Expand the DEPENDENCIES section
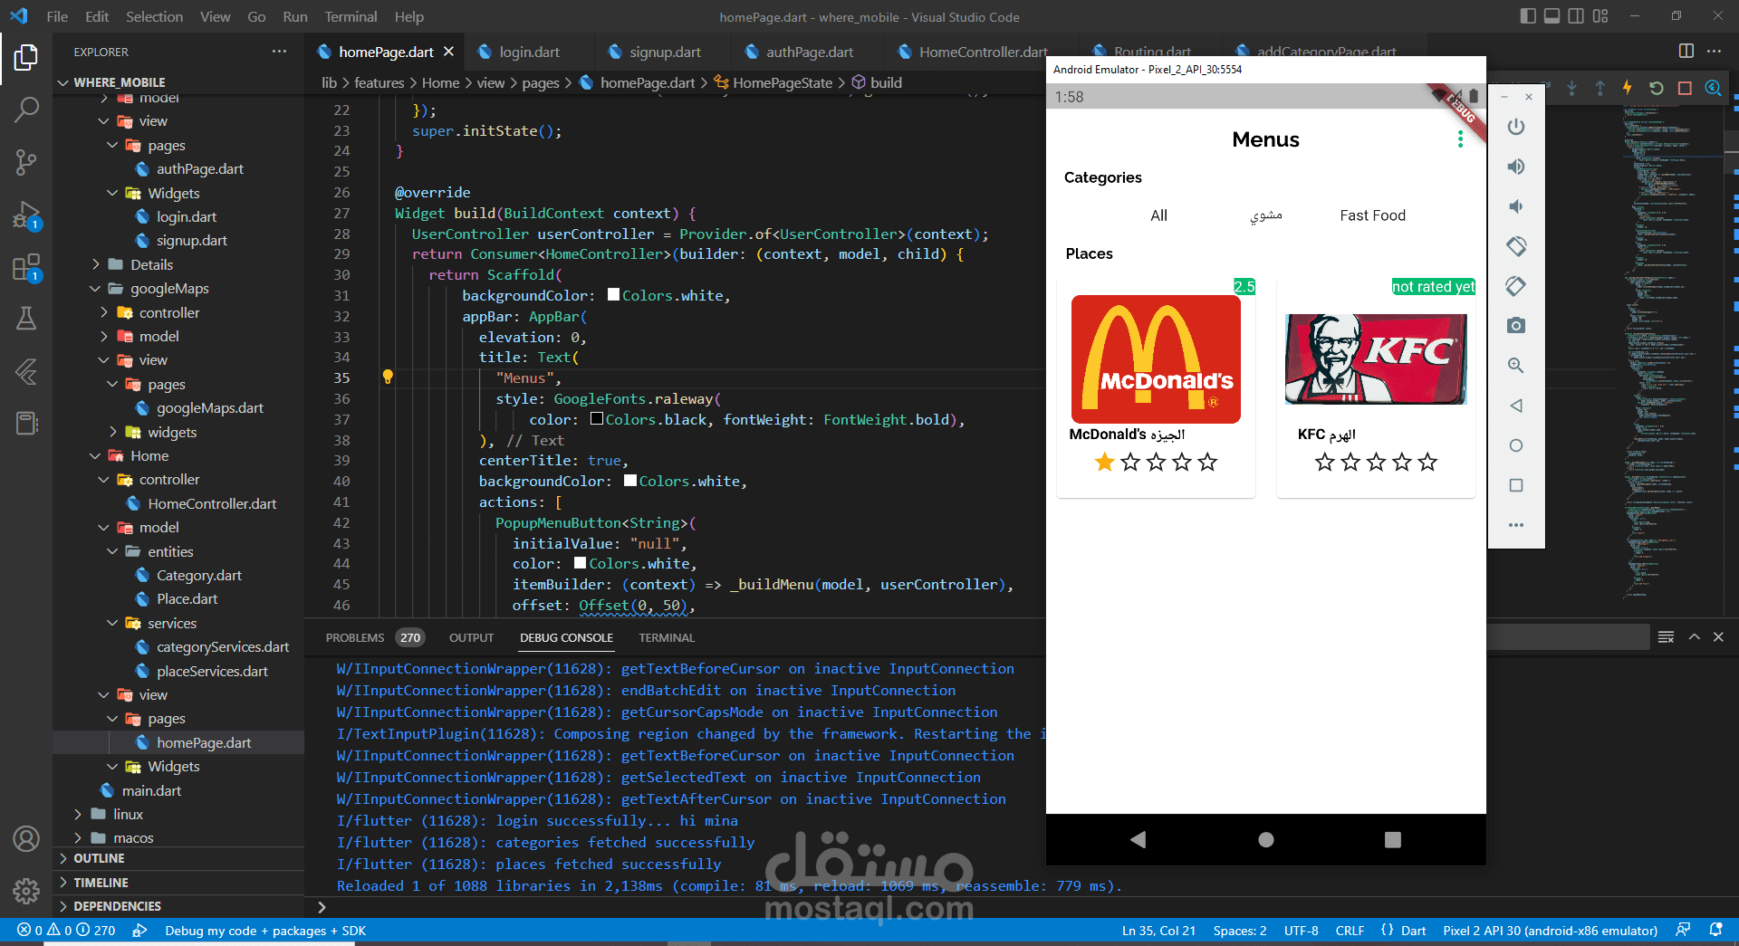 [x=117, y=906]
